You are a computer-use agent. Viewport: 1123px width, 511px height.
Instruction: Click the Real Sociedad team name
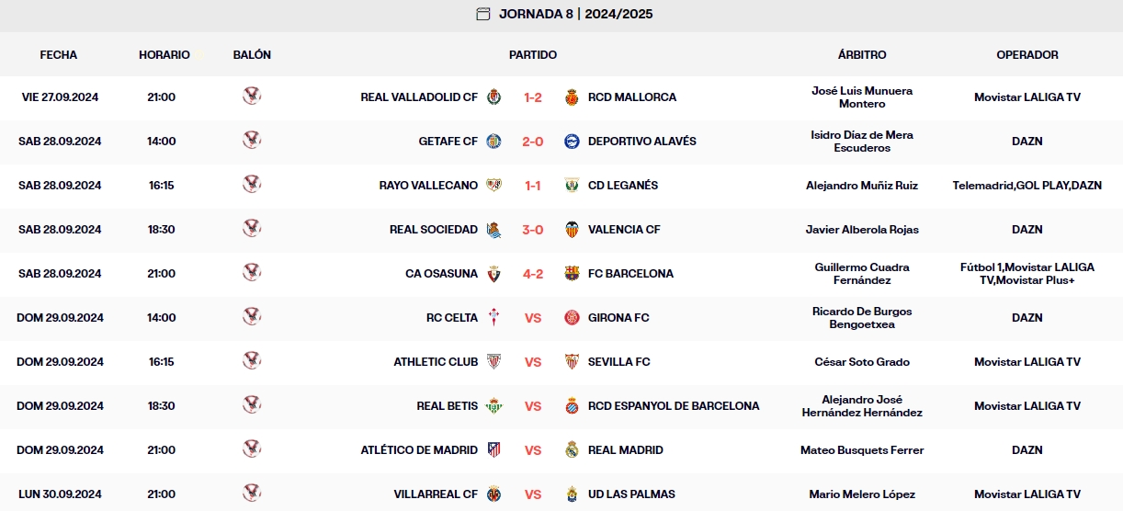tap(434, 230)
